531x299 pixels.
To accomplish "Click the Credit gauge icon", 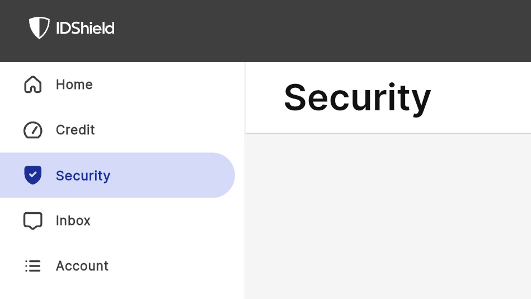I will 33,130.
